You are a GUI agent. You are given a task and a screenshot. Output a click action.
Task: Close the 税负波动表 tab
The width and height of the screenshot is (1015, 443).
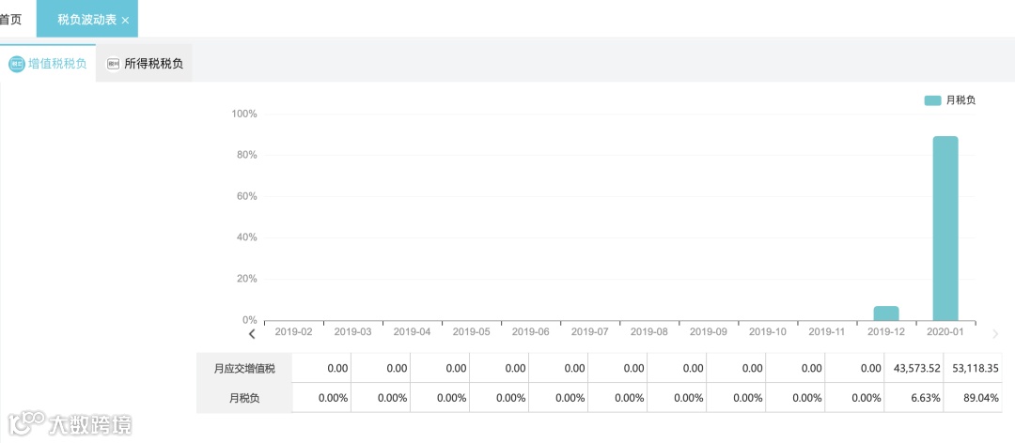click(x=126, y=20)
